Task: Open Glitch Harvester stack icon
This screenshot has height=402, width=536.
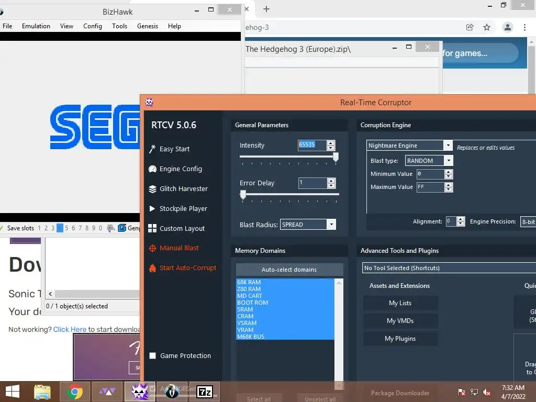Action: pyautogui.click(x=152, y=188)
